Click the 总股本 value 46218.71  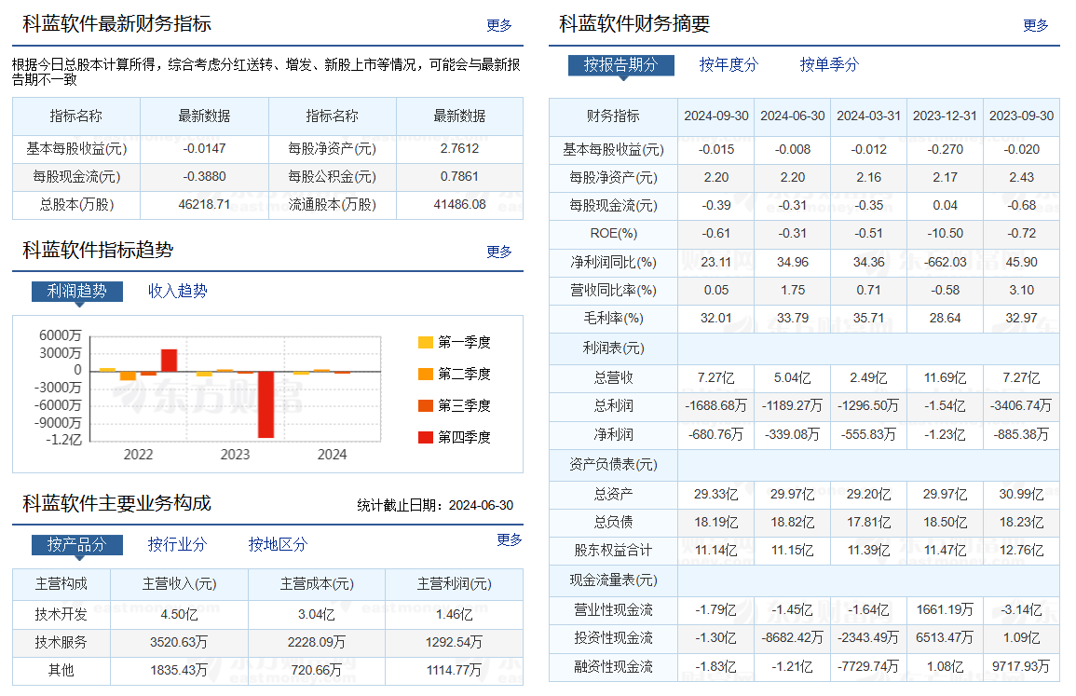coord(205,205)
